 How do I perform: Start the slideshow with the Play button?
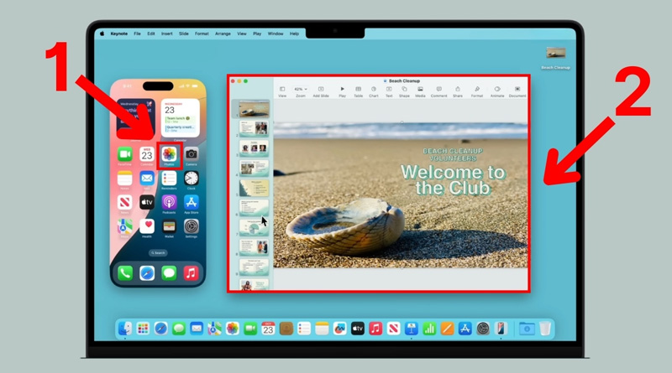(342, 91)
